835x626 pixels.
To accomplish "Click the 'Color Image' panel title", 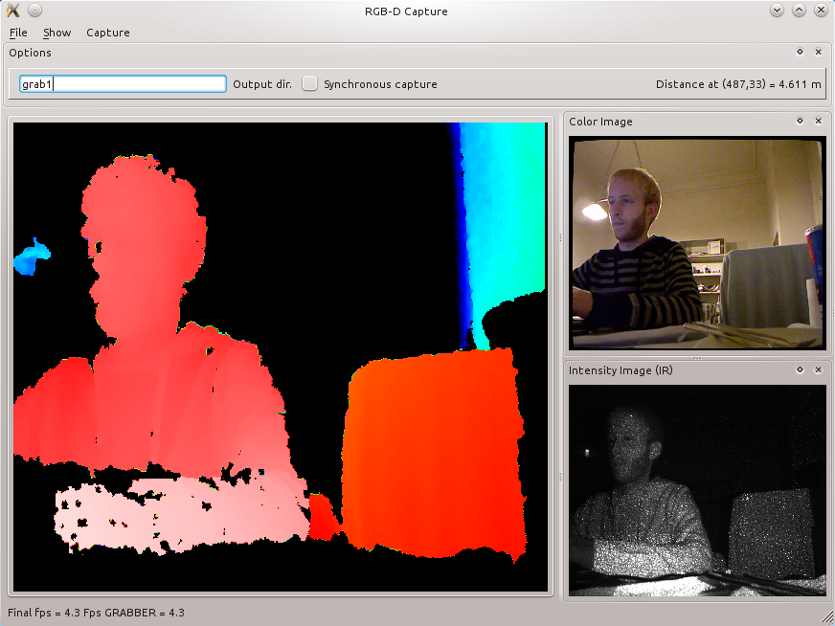I will [x=600, y=122].
